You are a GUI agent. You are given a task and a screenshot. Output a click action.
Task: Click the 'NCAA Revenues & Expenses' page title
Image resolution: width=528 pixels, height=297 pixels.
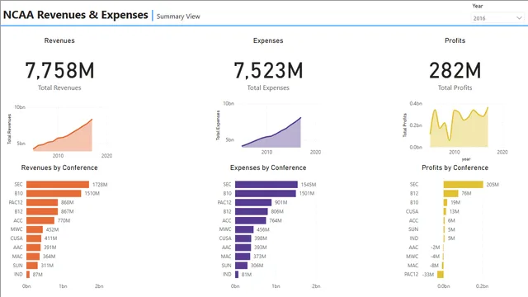point(76,15)
